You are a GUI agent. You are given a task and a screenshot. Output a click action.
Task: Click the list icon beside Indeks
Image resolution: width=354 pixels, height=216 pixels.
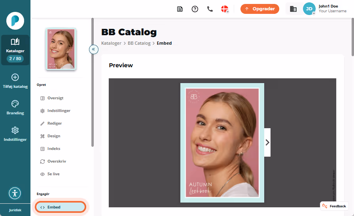[x=42, y=149]
